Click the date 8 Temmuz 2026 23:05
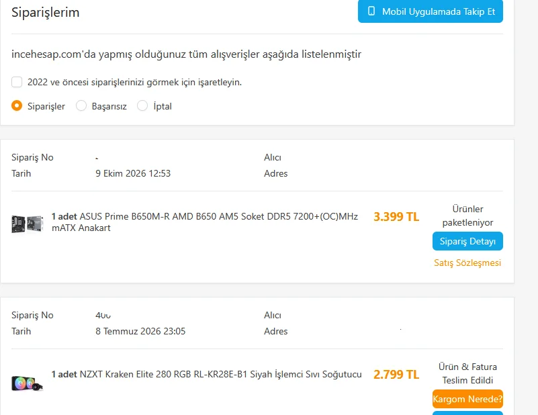Viewport: 538px width, 415px height. [140, 331]
